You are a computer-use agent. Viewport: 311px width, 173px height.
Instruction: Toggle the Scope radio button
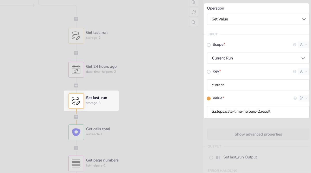pyautogui.click(x=209, y=45)
